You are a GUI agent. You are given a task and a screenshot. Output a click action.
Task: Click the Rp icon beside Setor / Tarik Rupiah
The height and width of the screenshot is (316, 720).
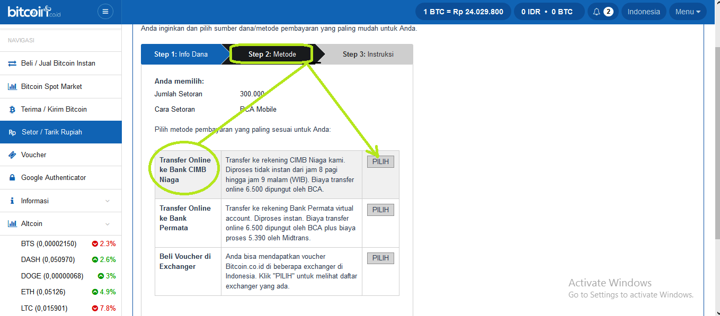(12, 132)
